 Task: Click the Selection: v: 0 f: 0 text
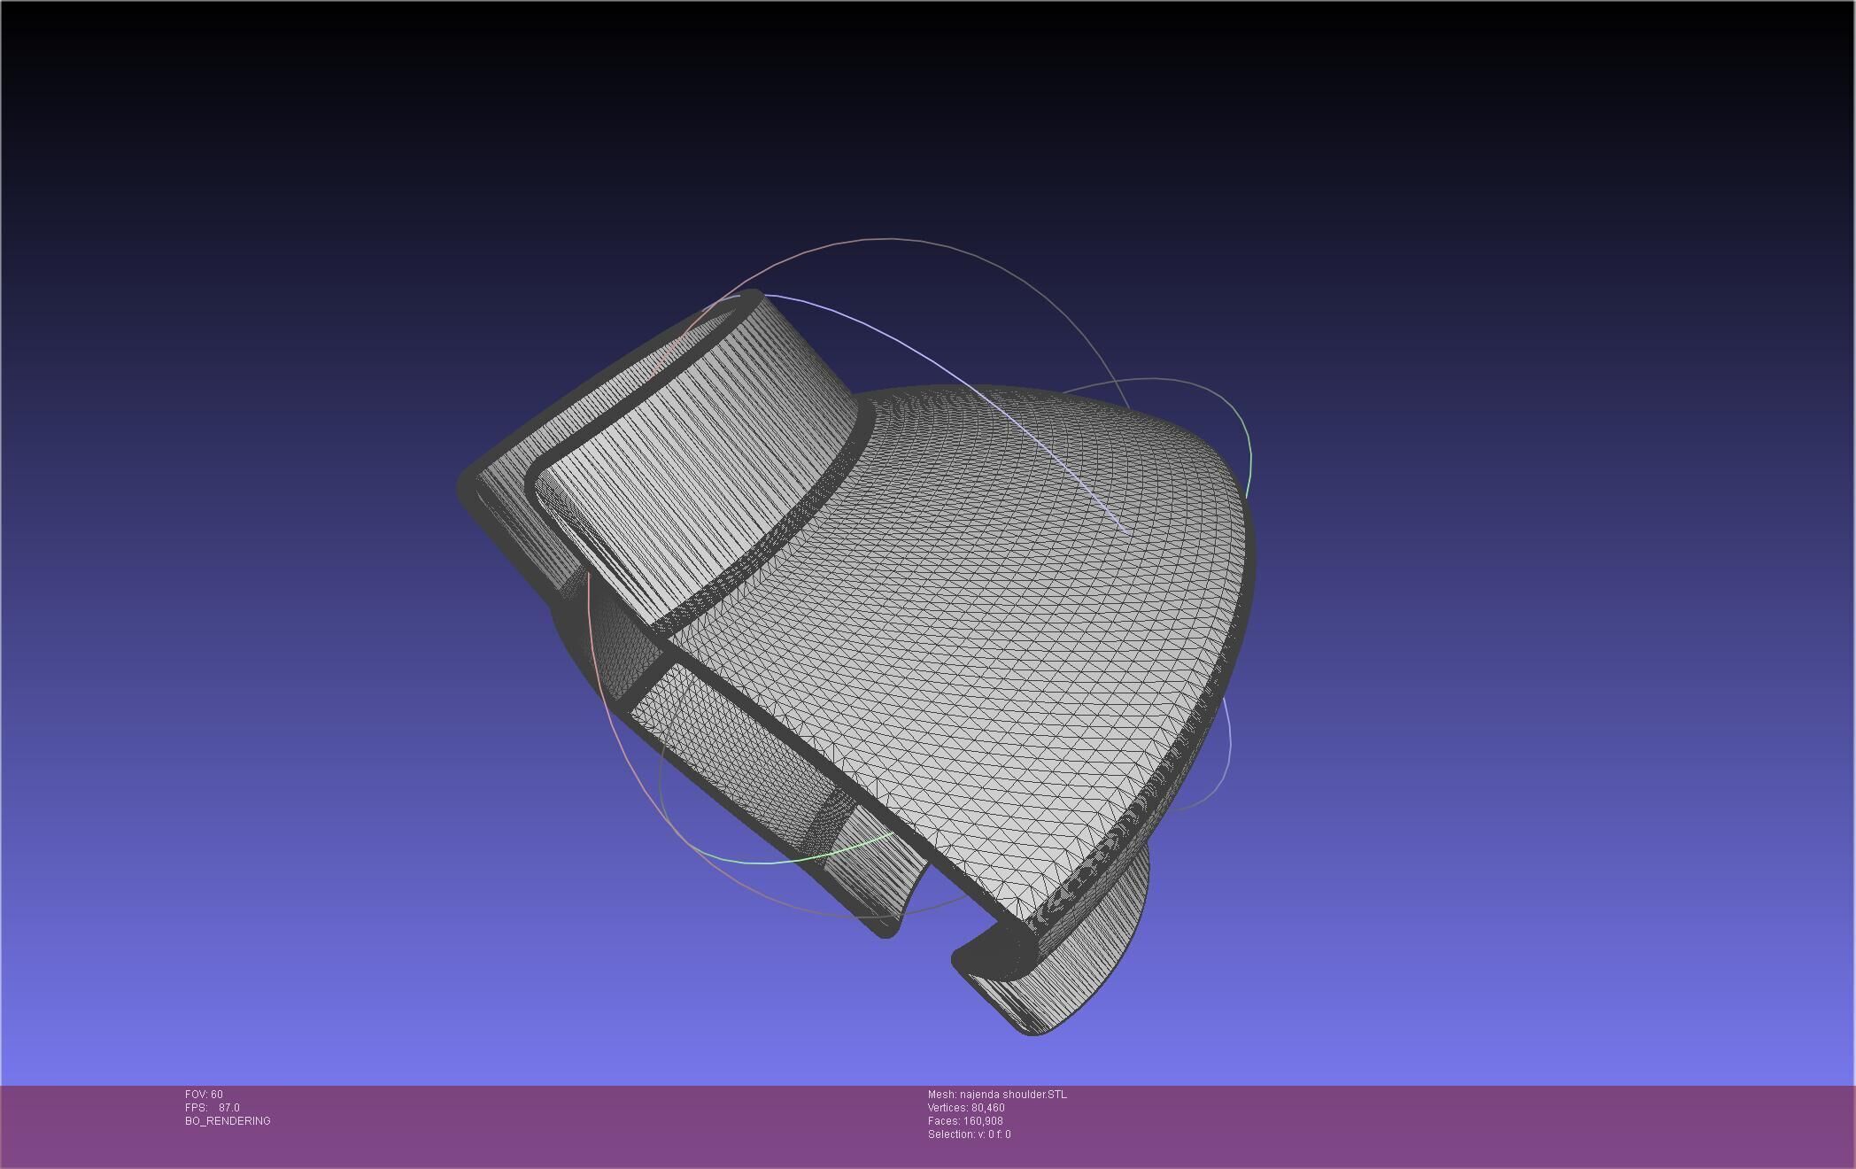(969, 1134)
